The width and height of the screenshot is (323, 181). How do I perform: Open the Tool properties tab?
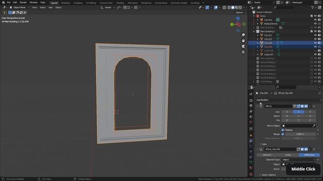[251, 94]
